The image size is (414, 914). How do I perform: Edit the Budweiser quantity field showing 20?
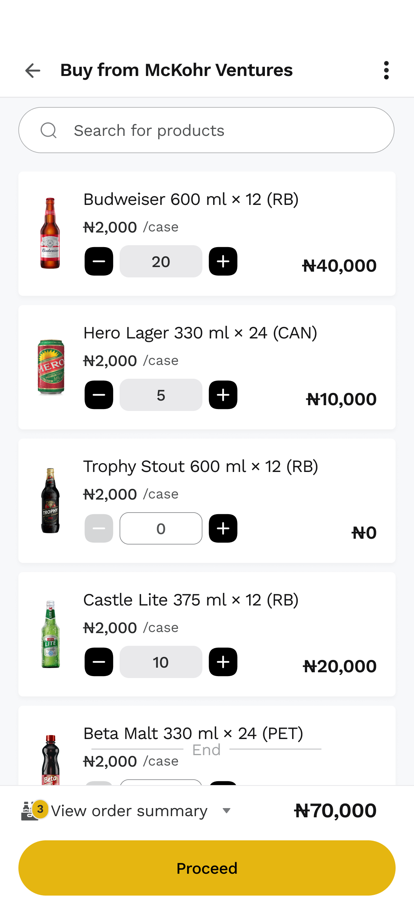pos(161,262)
